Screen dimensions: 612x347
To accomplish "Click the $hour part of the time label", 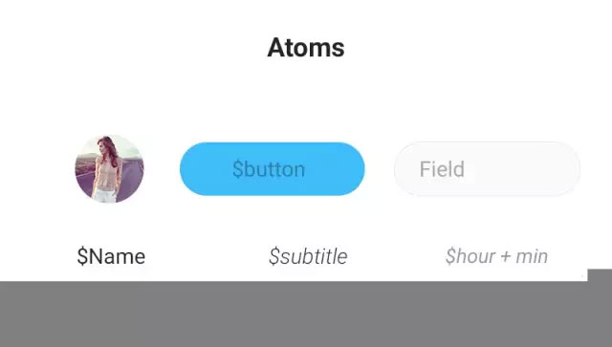I will point(470,256).
